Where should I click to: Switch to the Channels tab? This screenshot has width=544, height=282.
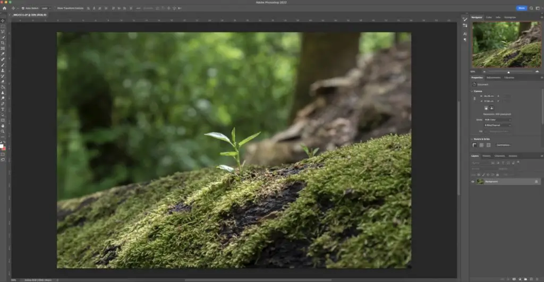500,156
